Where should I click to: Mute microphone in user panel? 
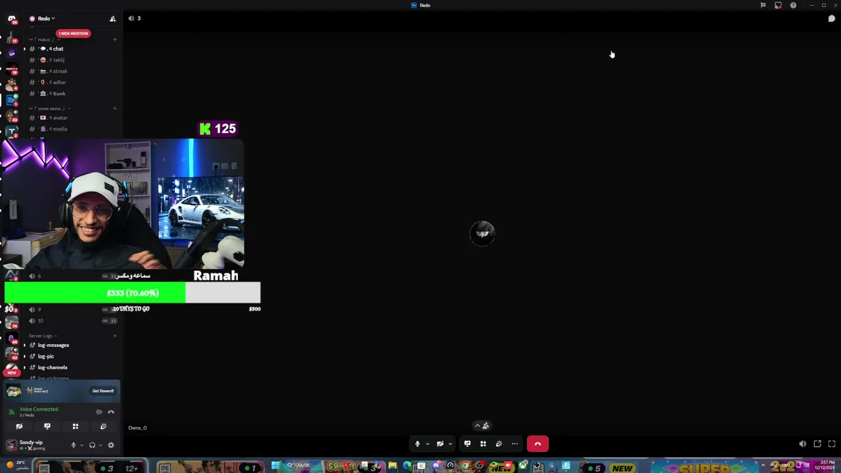point(74,445)
